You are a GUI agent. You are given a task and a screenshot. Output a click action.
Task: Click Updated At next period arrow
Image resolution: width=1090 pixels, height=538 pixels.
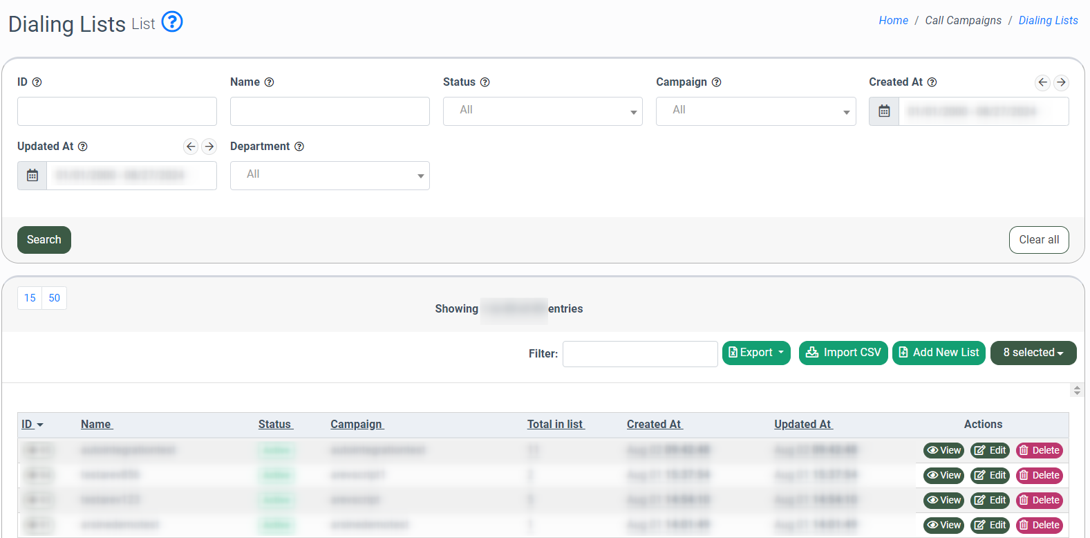(209, 147)
